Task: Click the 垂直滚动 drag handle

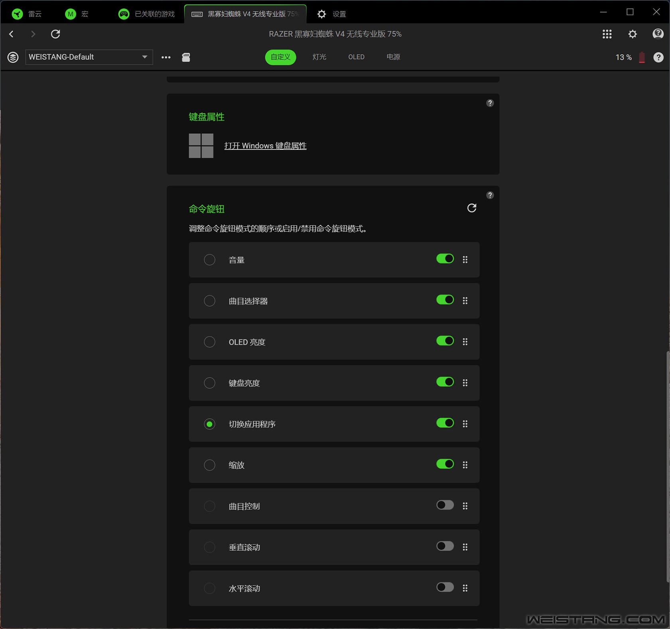Action: (465, 547)
